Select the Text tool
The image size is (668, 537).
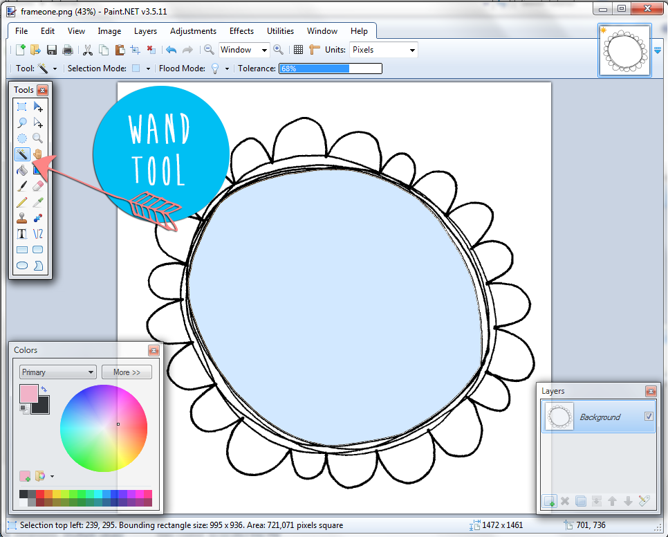(21, 233)
